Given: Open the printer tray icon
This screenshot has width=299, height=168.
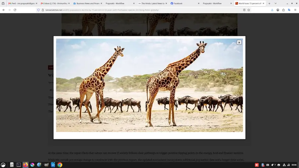Looking at the screenshot, I should [279, 165].
